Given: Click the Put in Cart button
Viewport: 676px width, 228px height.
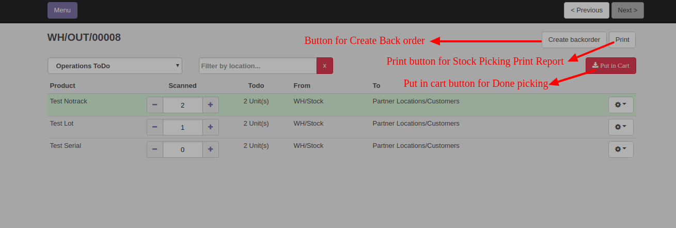Looking at the screenshot, I should point(611,66).
